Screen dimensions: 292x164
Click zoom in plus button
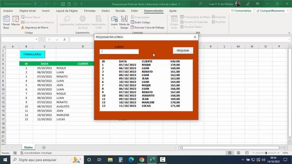tap(278, 153)
